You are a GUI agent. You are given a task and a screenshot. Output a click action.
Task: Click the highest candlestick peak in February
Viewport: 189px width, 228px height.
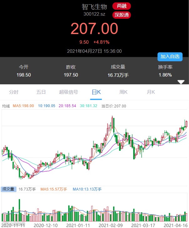click(112, 123)
